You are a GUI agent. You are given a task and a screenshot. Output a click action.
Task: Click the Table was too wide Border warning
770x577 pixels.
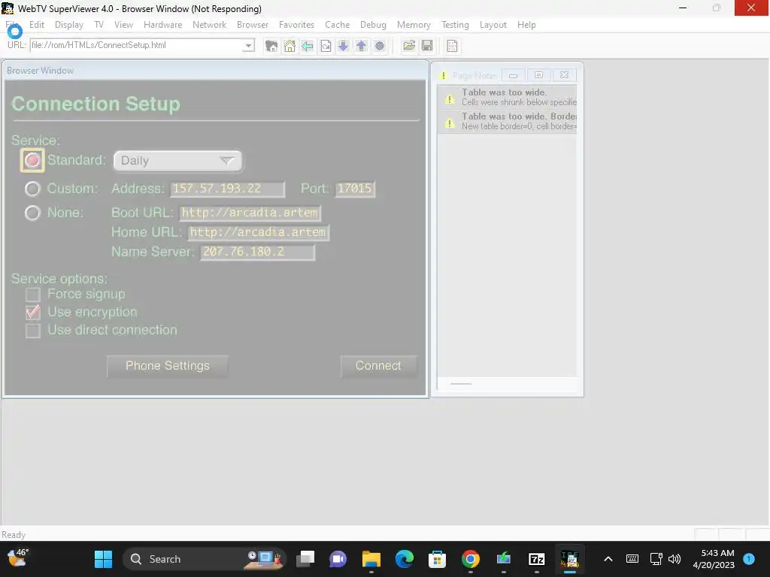pyautogui.click(x=507, y=121)
